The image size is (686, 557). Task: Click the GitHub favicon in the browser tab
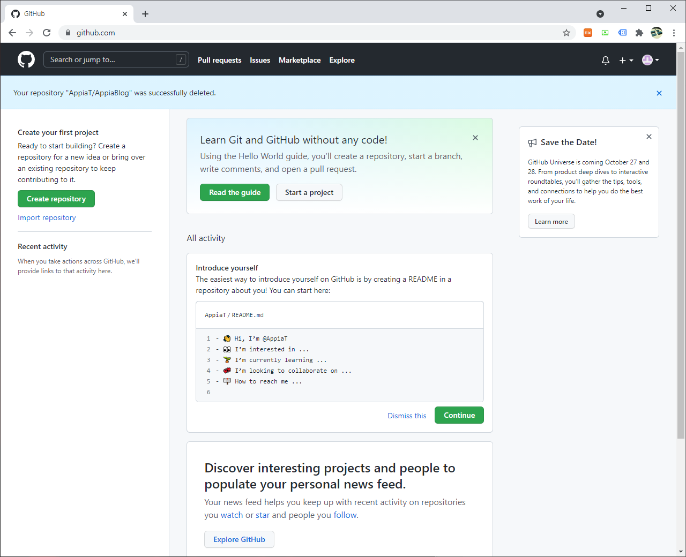tap(16, 14)
